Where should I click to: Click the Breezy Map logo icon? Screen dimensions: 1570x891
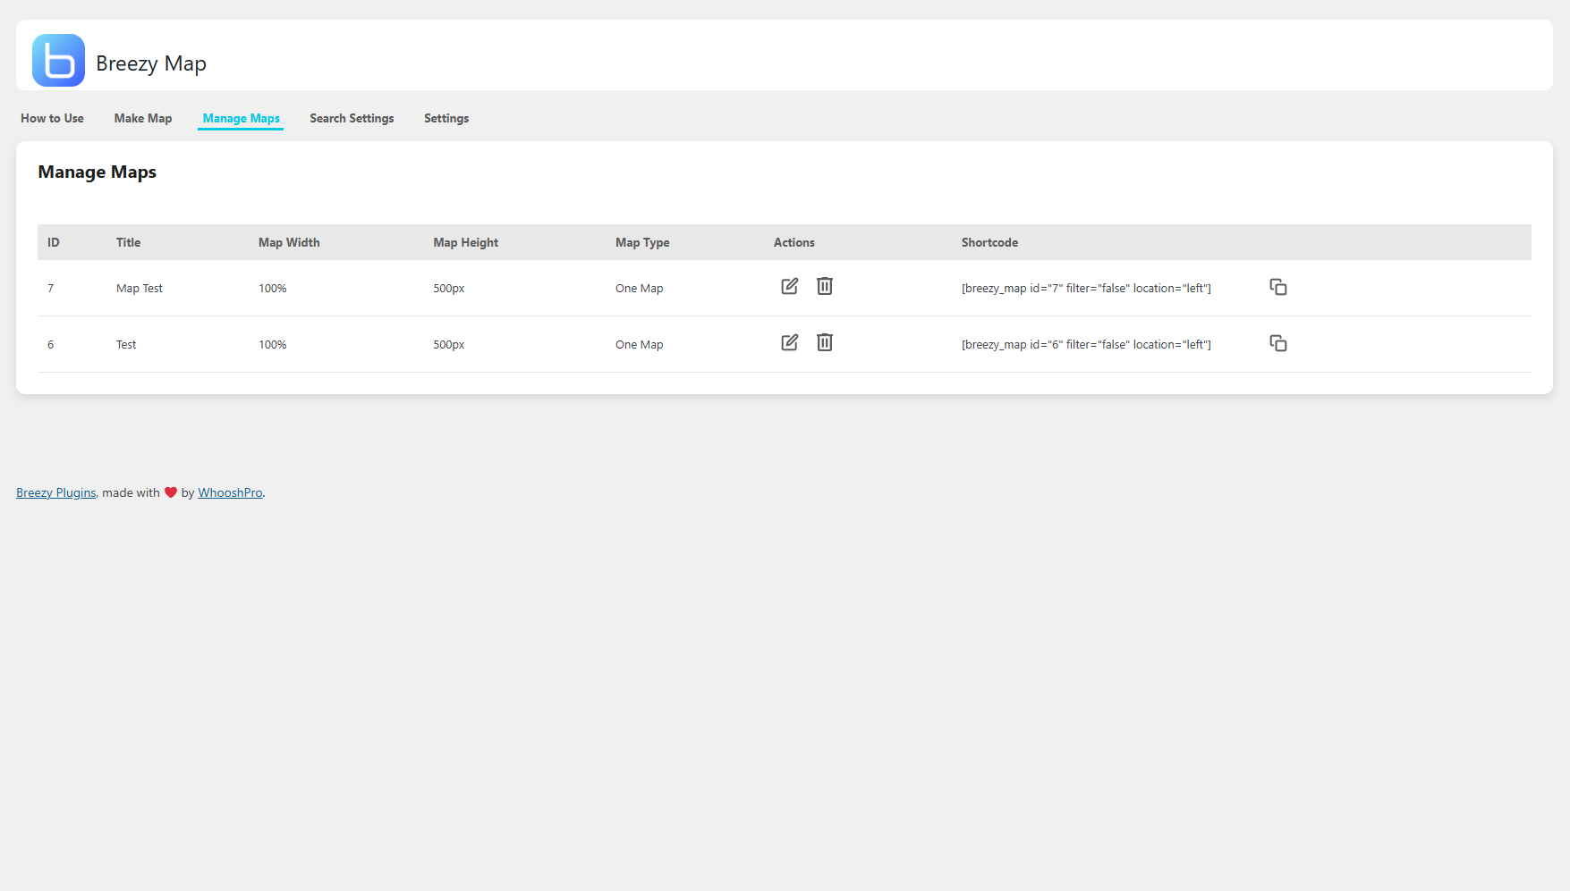click(x=58, y=61)
